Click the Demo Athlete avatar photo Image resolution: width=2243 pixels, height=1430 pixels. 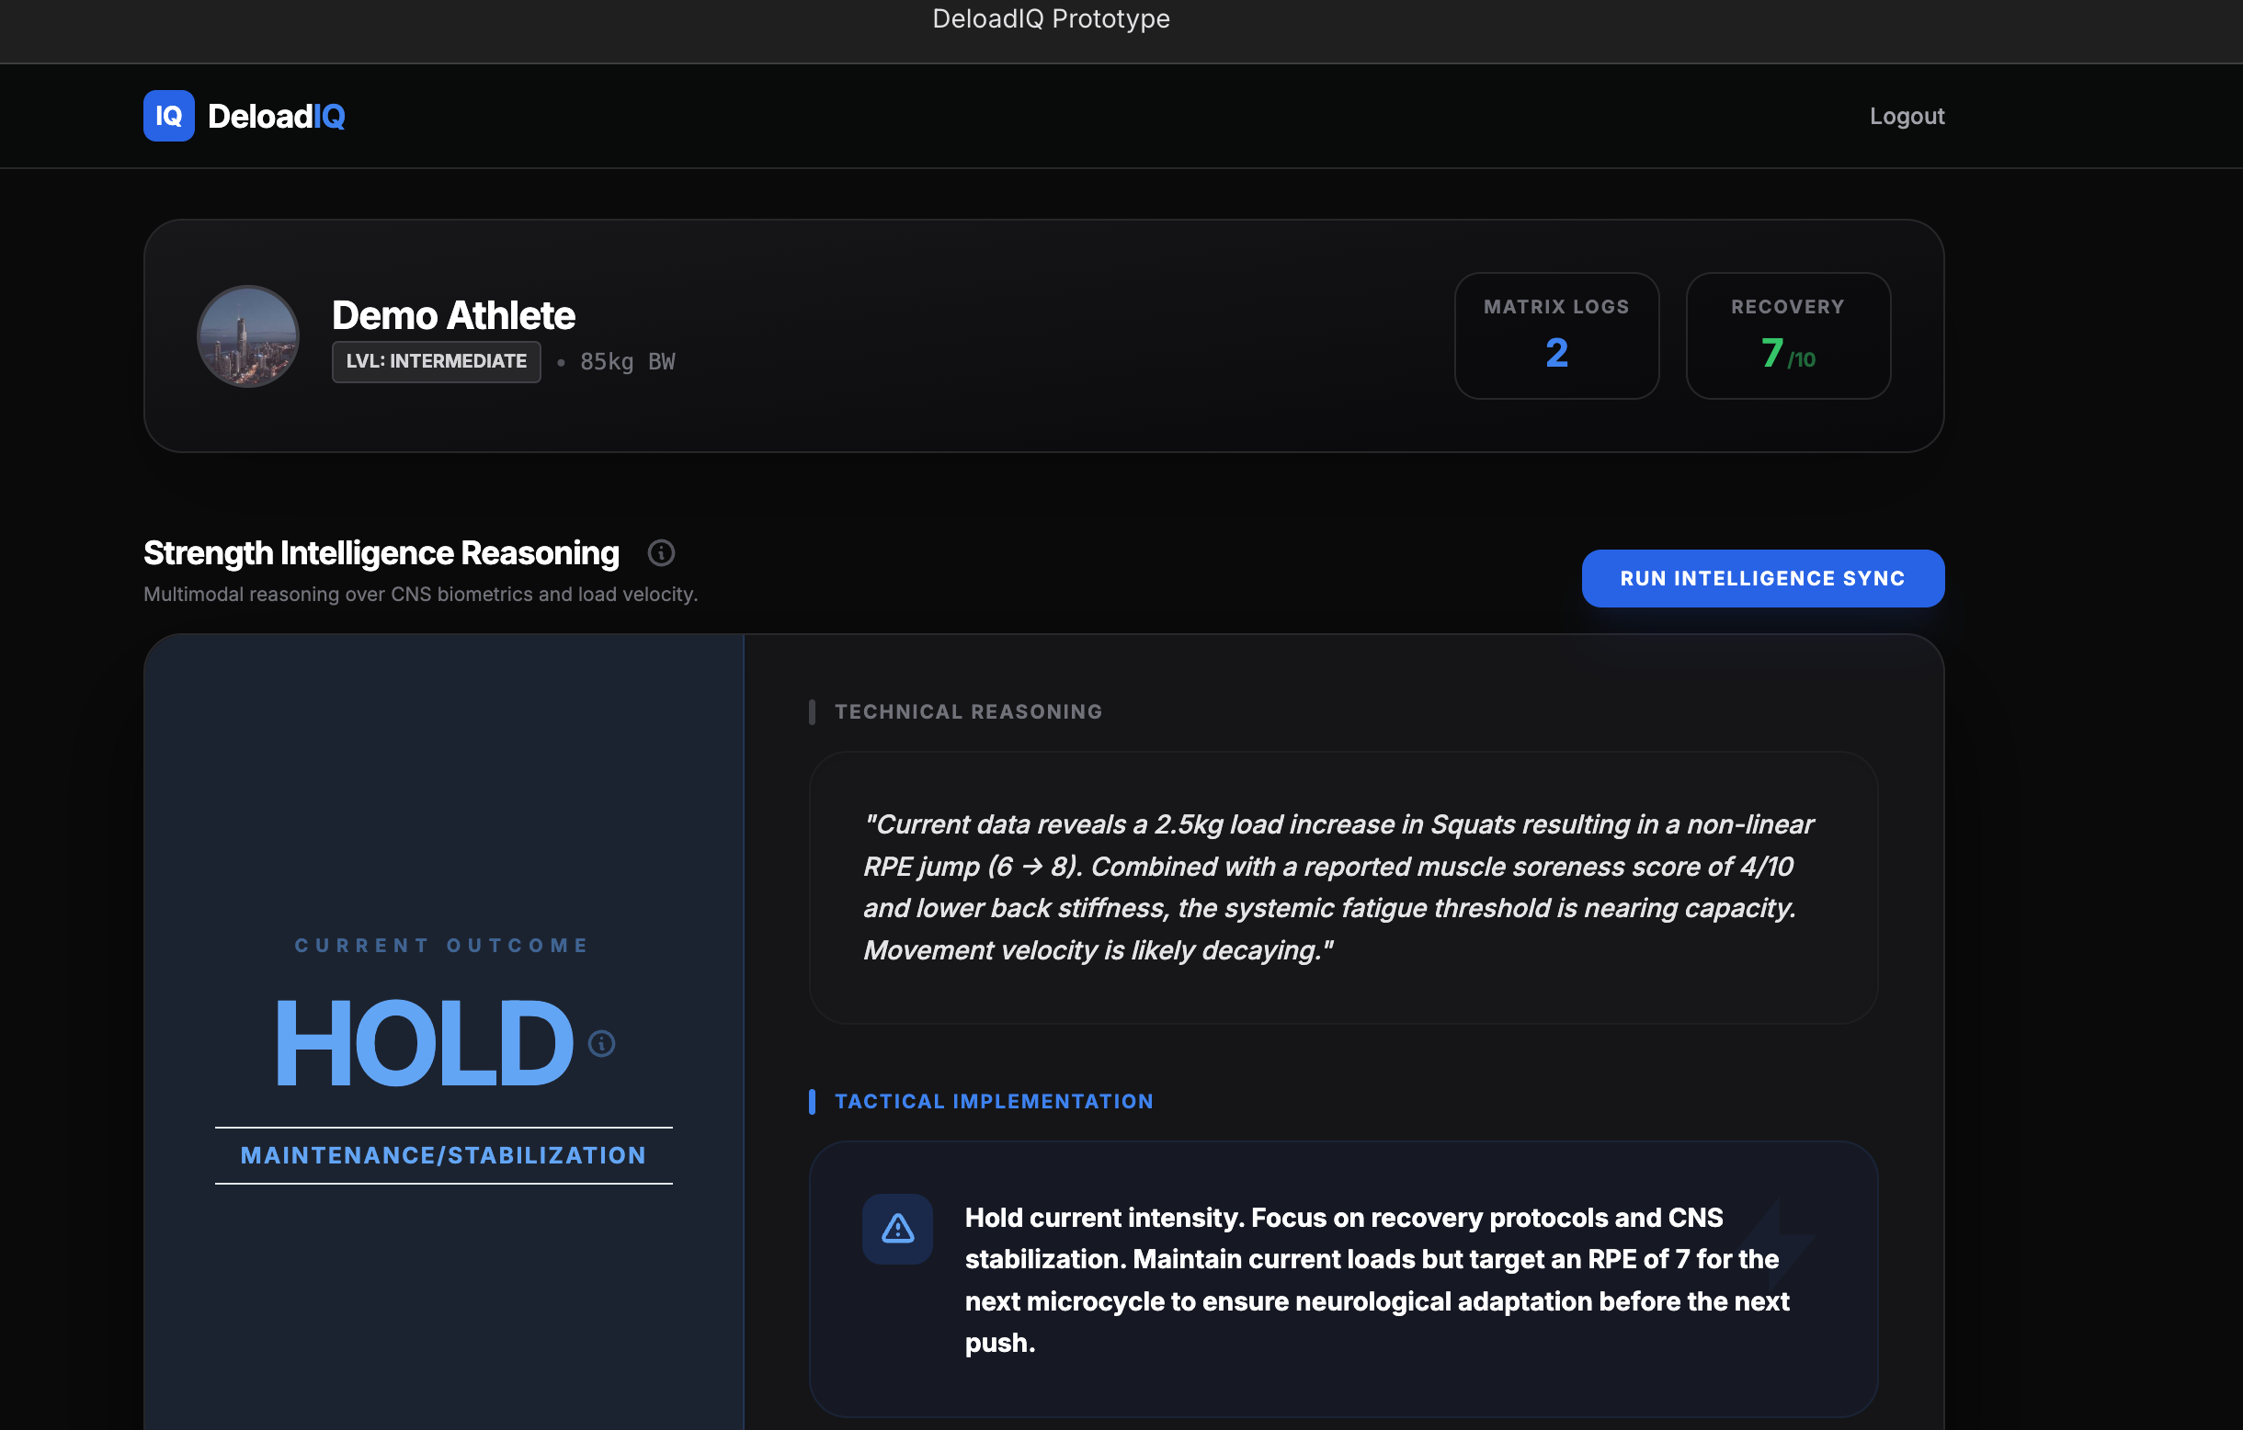248,336
